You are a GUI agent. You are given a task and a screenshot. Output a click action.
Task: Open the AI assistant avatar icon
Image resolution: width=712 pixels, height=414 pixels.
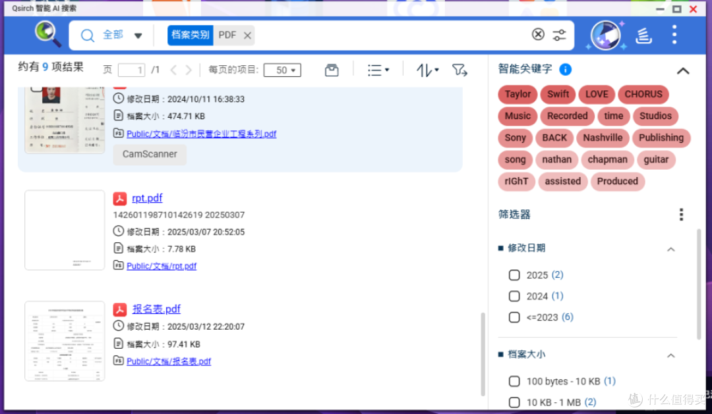[606, 35]
